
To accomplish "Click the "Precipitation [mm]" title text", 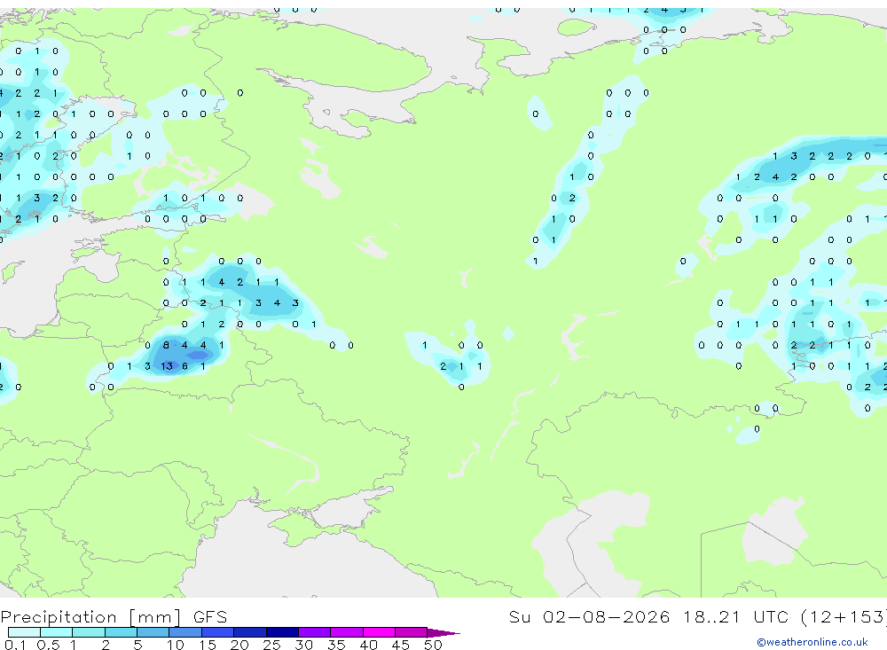I will pyautogui.click(x=90, y=617).
